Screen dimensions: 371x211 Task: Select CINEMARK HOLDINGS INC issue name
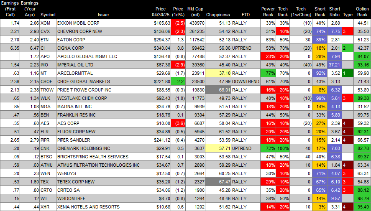pyautogui.click(x=84, y=148)
